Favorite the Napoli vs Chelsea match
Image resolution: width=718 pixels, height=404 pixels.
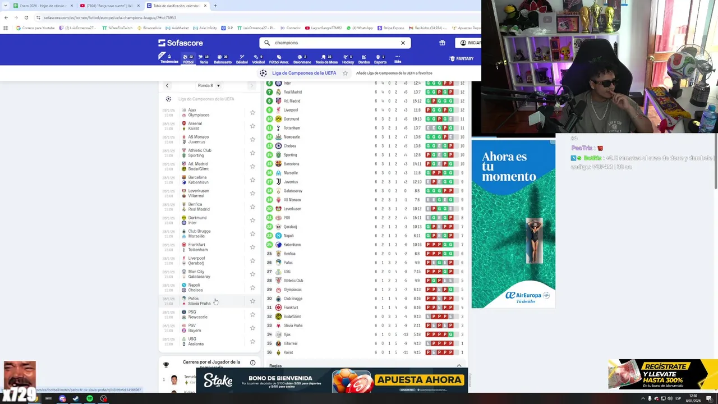point(252,287)
